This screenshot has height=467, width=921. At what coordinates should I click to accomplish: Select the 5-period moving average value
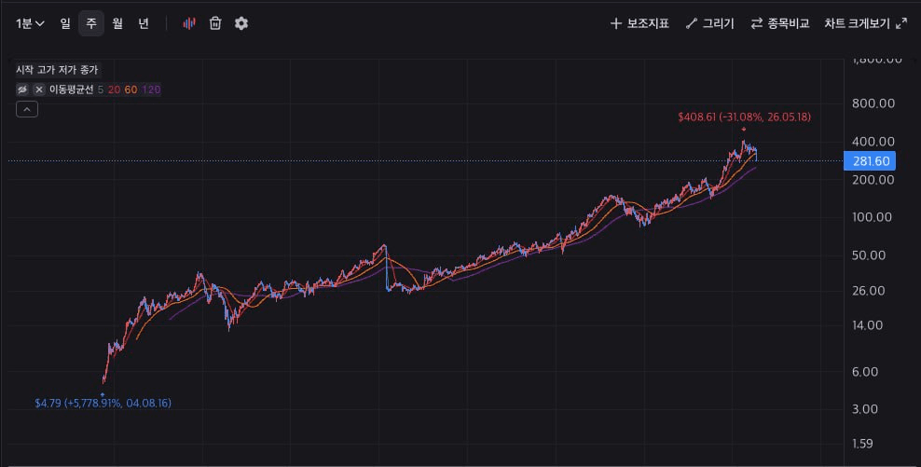point(101,89)
